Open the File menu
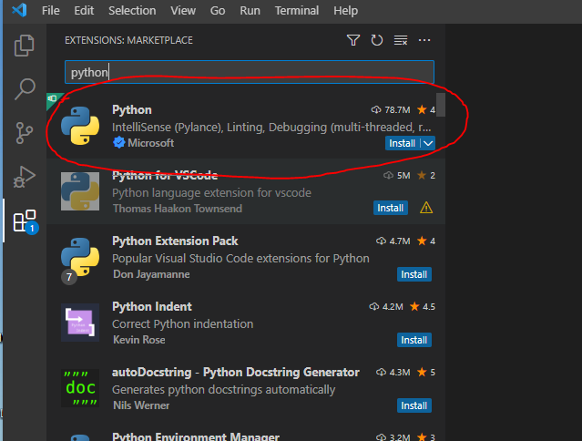The image size is (582, 441). (x=50, y=10)
